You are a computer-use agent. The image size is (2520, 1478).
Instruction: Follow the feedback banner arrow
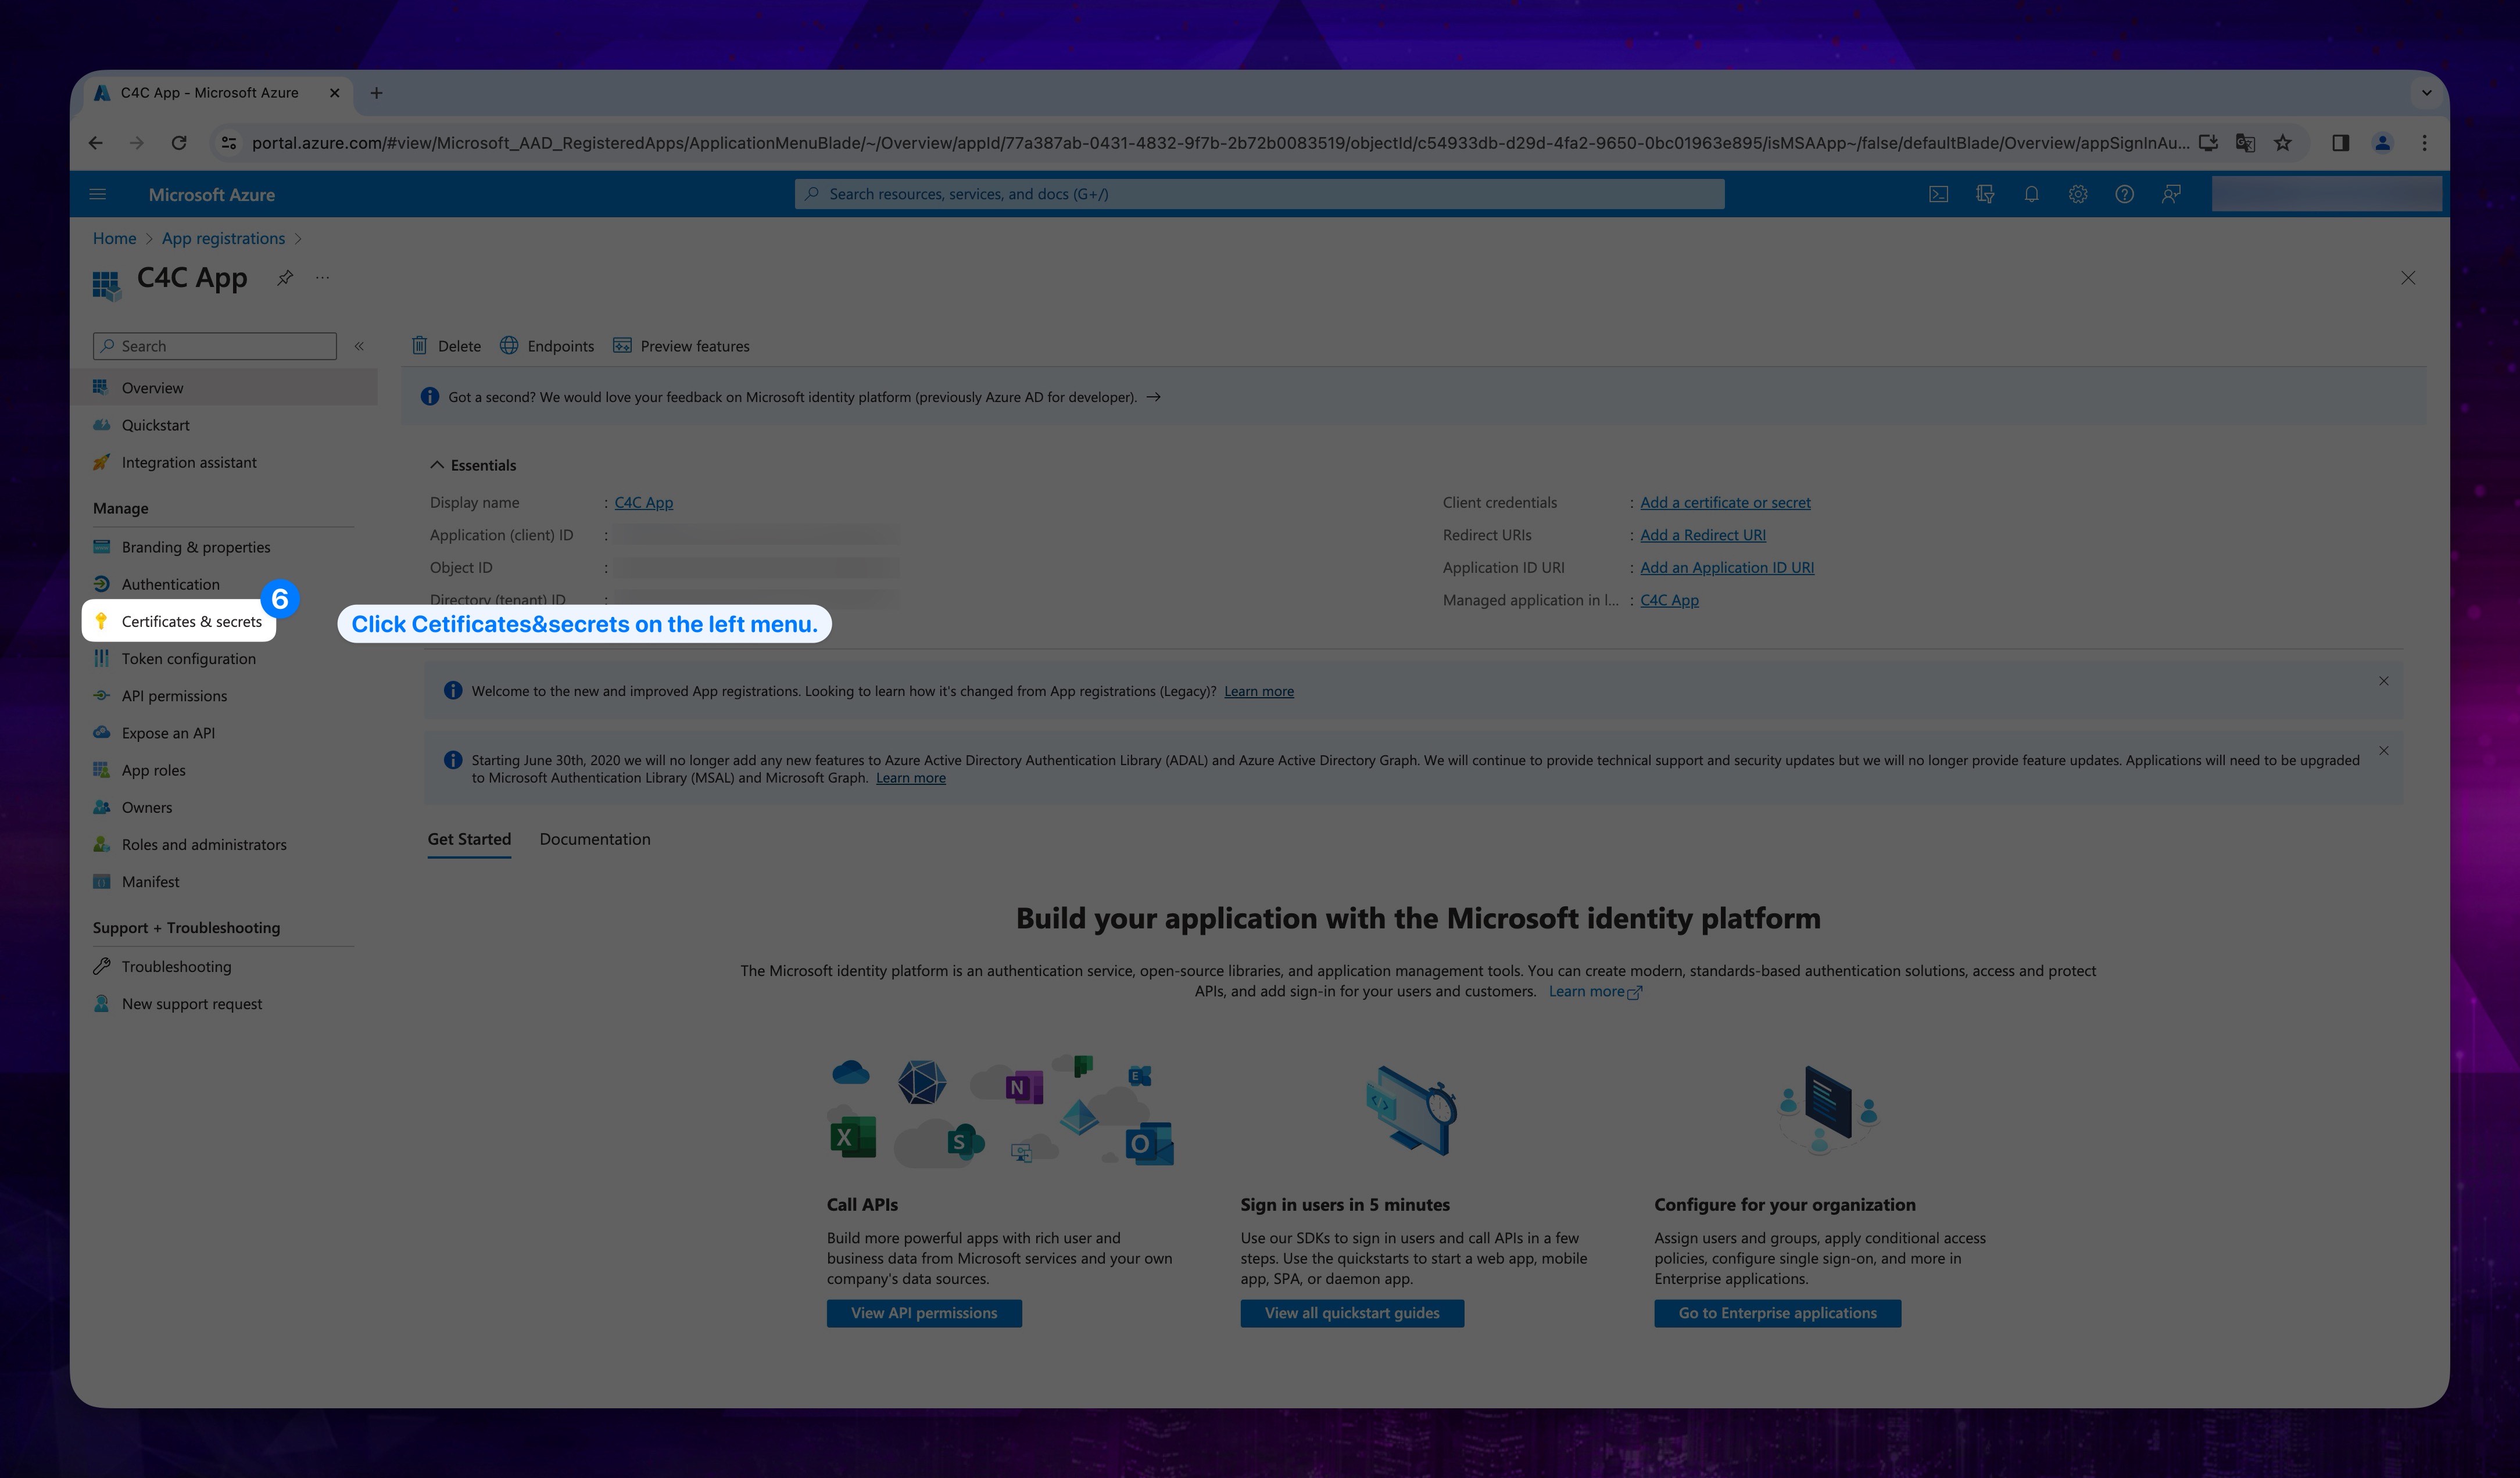pos(1154,398)
